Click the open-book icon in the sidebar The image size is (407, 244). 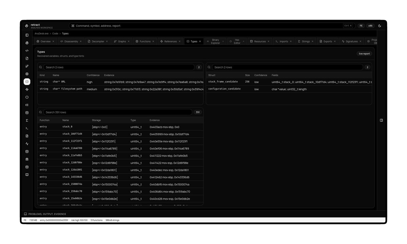(27, 175)
